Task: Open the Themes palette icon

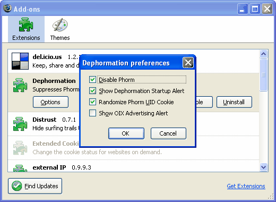Action: click(60, 25)
